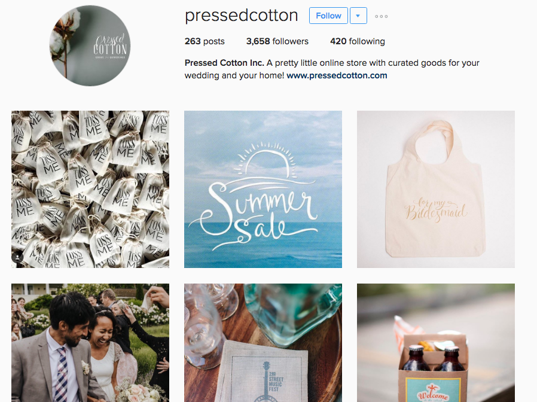
Task: Visit the www.pressedcotton.com link
Action: pyautogui.click(x=337, y=75)
